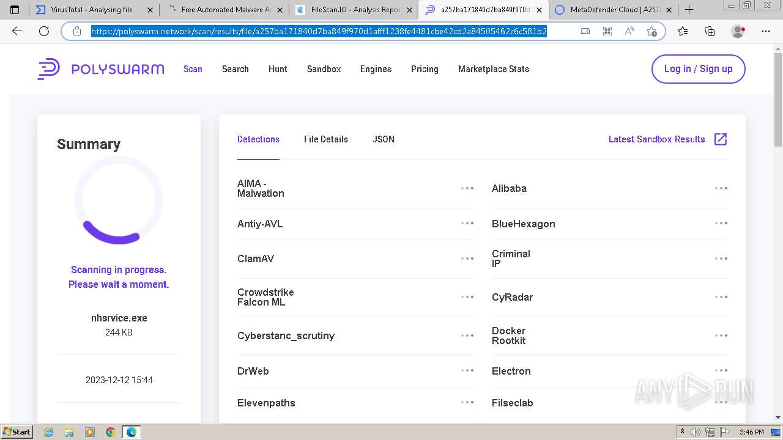Expand the Crowdstrike Falcon ML result dots
The image size is (783, 440).
click(x=467, y=297)
